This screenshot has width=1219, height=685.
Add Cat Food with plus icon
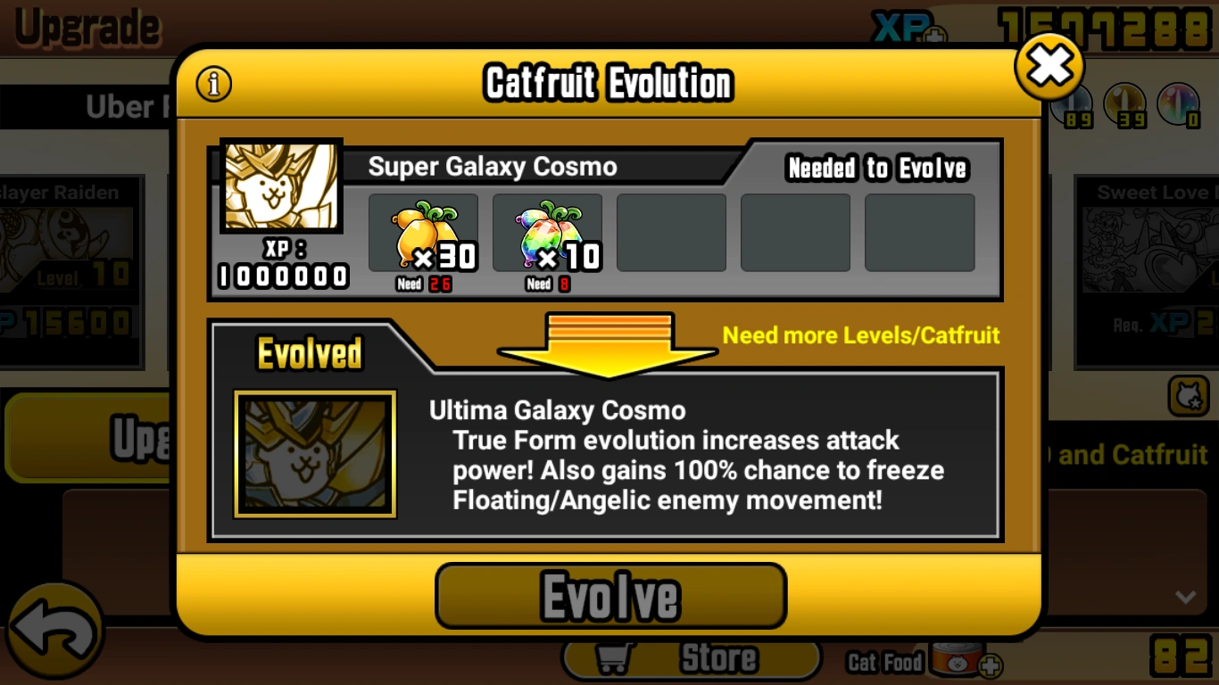(990, 666)
